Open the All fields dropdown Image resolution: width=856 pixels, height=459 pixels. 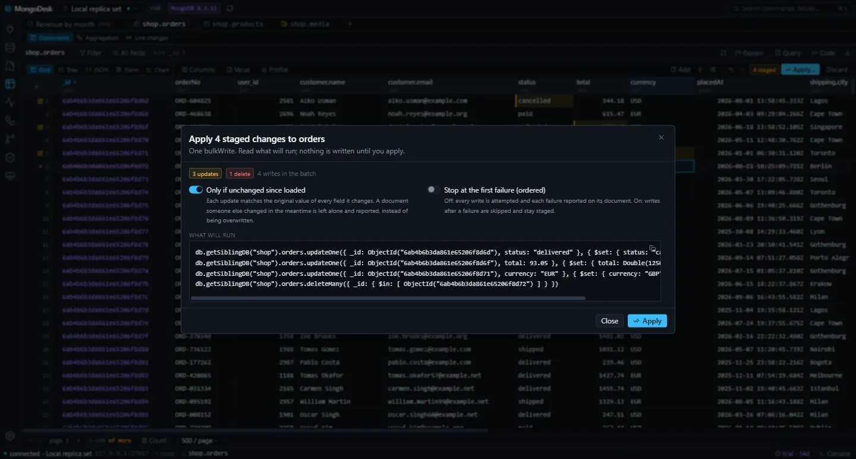(x=129, y=53)
